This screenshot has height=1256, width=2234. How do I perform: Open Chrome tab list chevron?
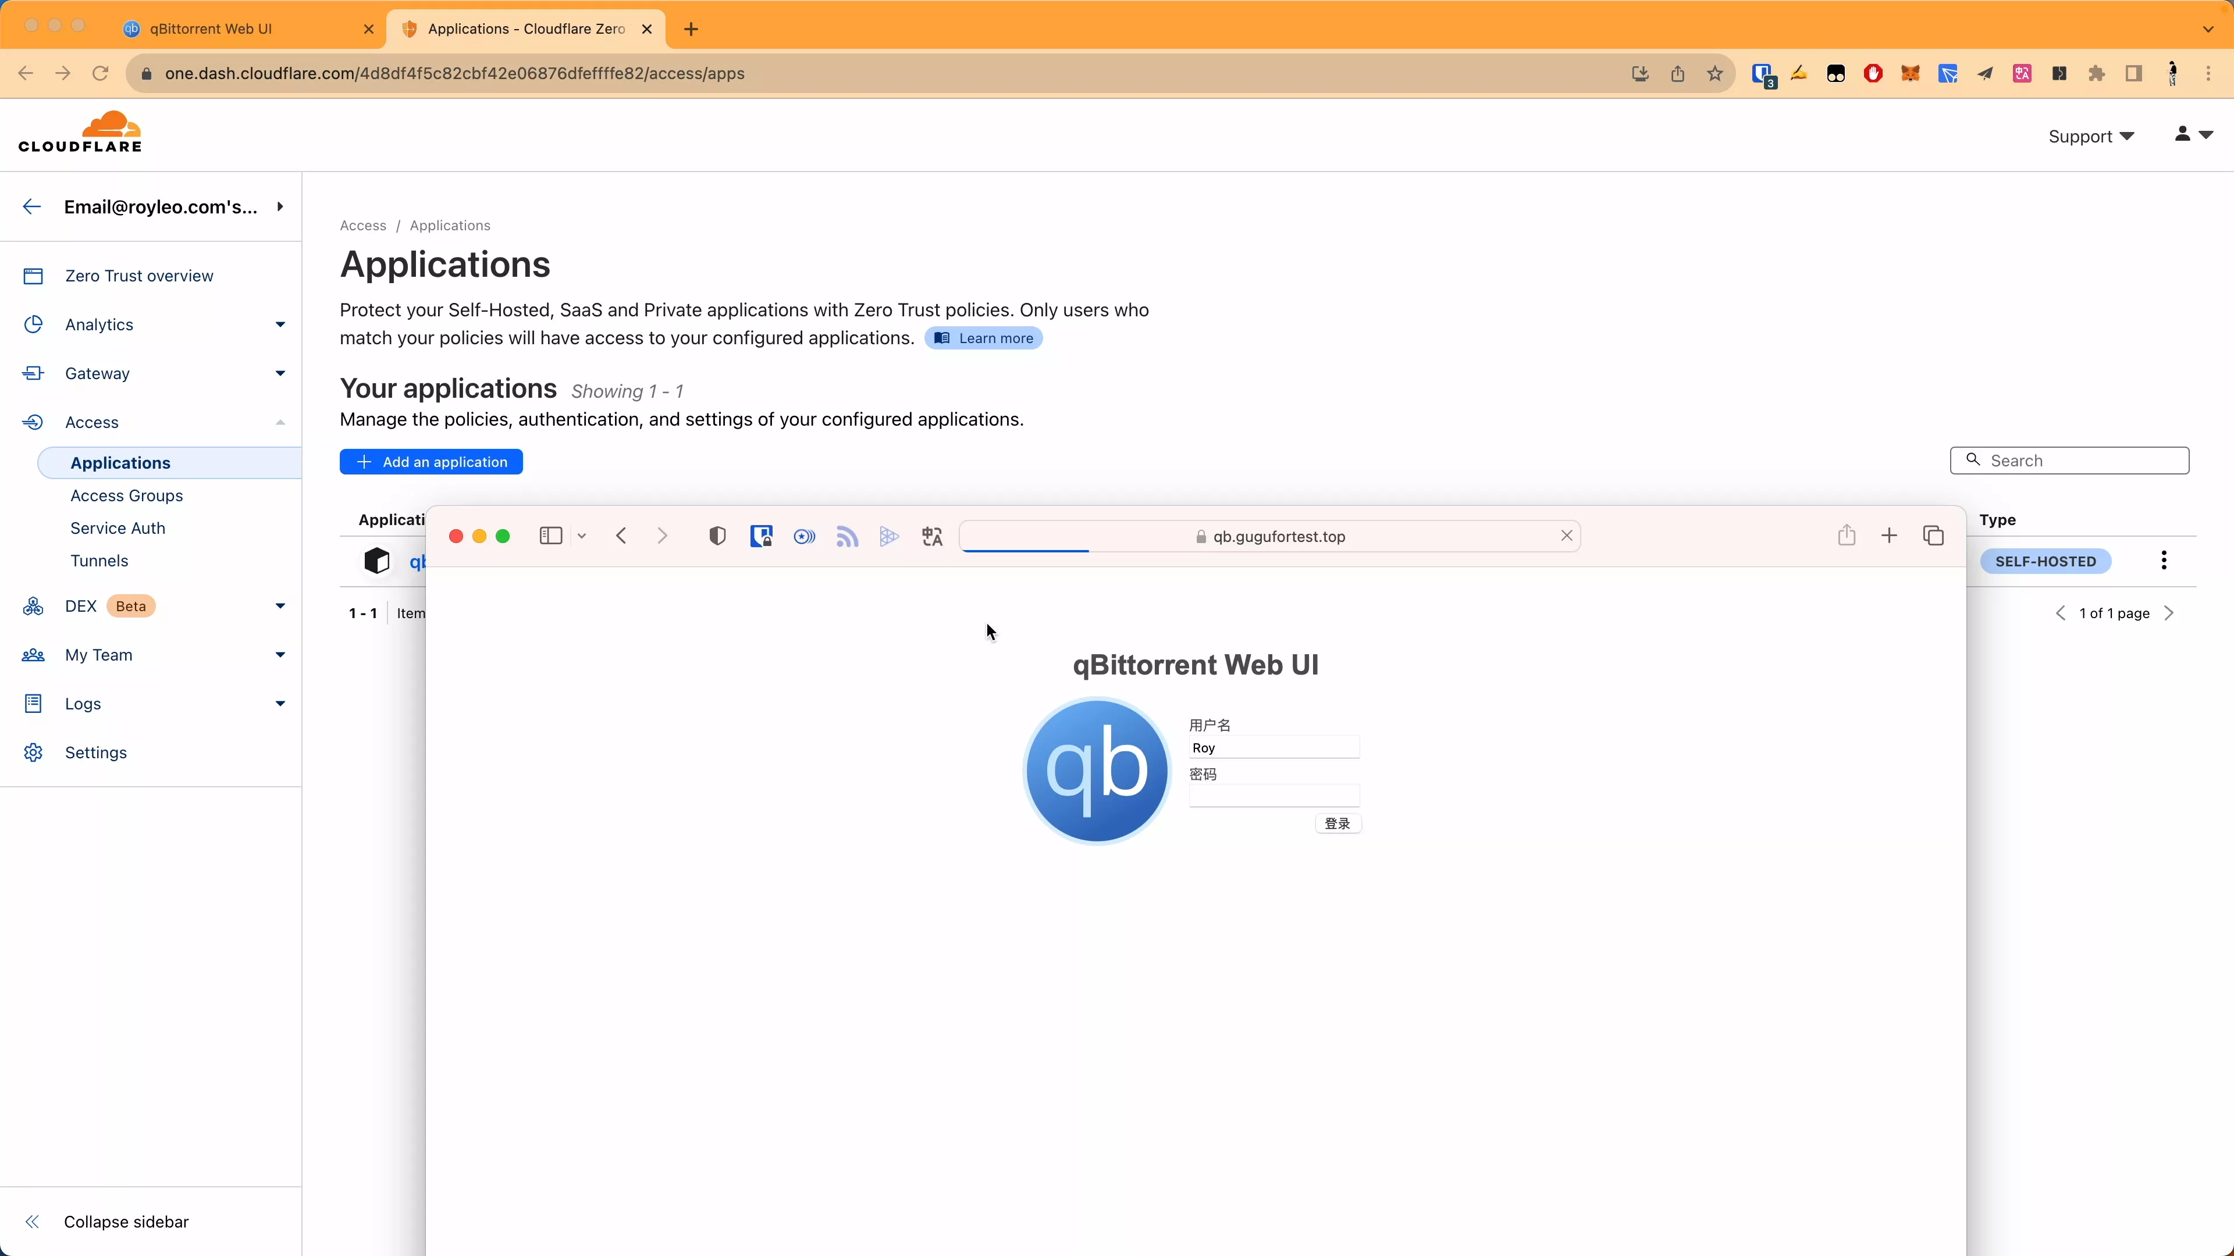pos(2208,28)
